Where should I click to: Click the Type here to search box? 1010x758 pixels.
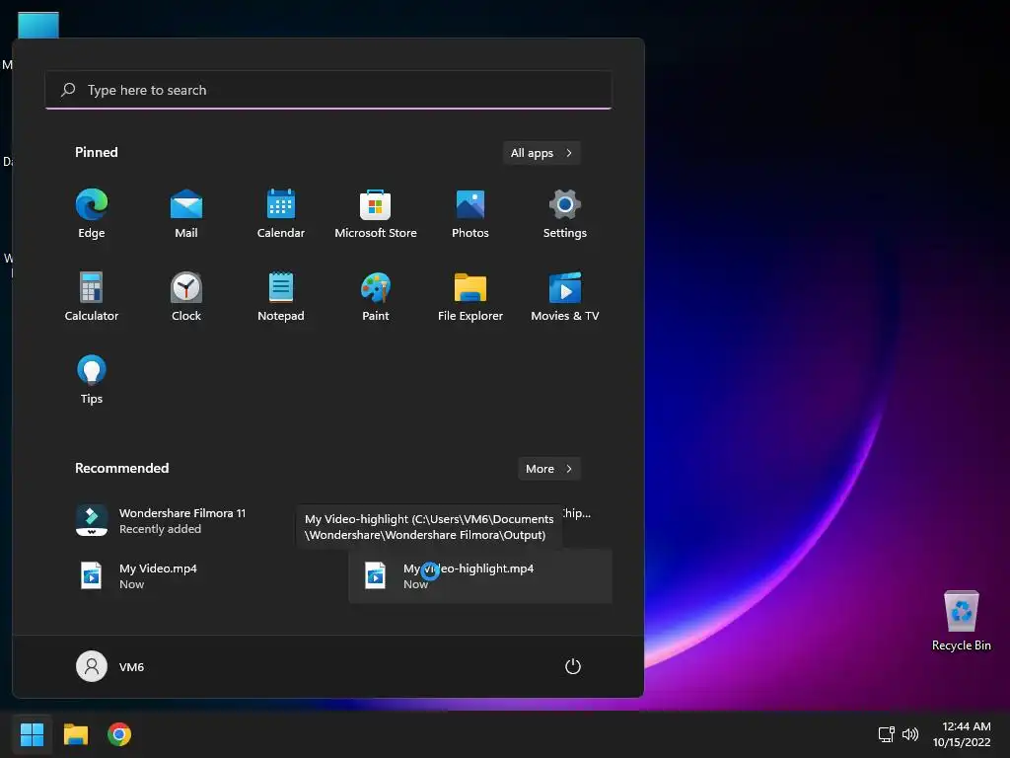328,90
